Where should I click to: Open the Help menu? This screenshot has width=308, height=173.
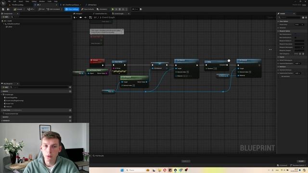[x=56, y=1]
